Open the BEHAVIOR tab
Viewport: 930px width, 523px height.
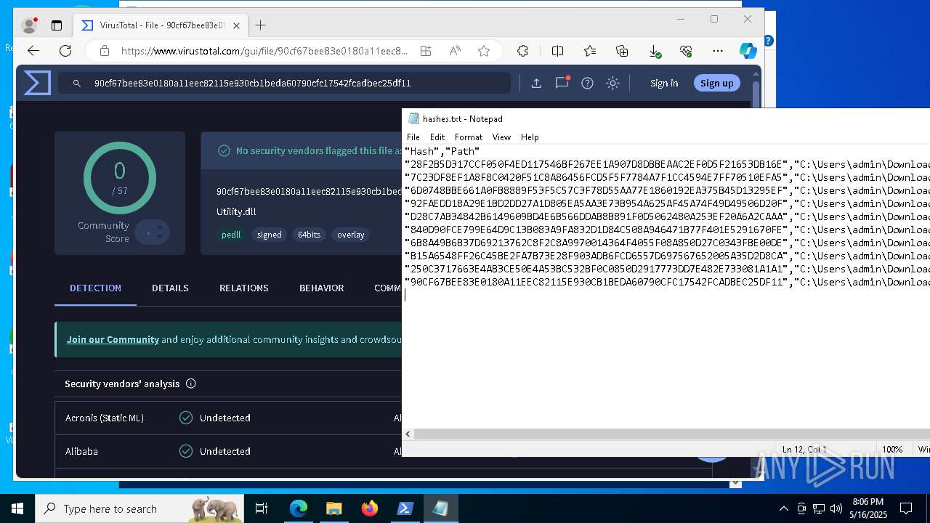(321, 288)
